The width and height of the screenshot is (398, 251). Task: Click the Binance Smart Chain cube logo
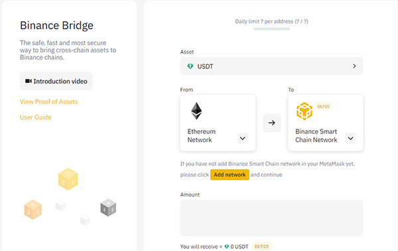[304, 111]
